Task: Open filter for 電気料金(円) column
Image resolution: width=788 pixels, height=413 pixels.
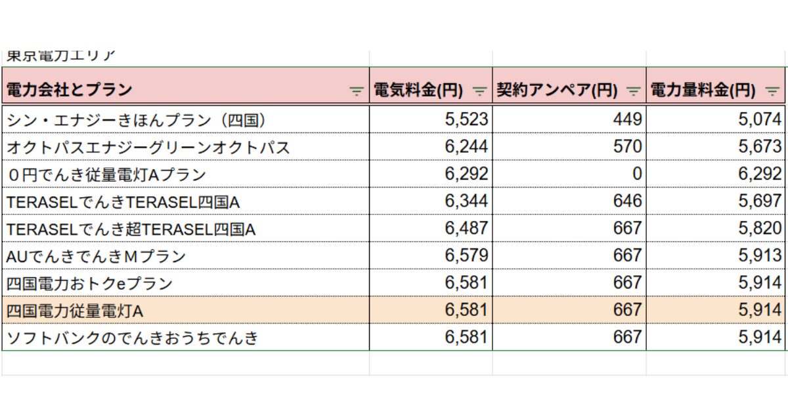Action: point(481,91)
